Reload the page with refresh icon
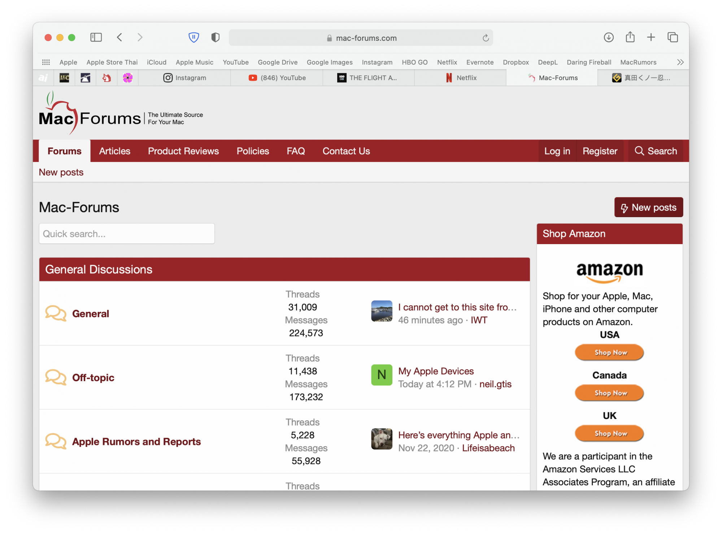This screenshot has width=722, height=534. tap(486, 38)
